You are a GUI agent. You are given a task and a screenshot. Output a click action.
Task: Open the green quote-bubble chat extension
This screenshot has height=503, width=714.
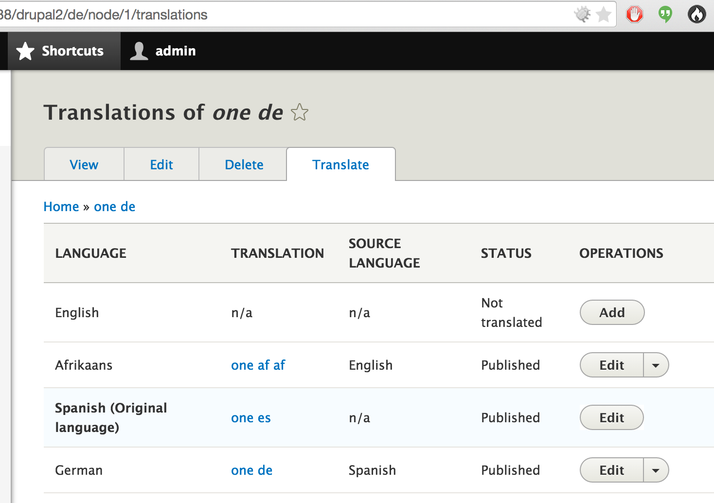[x=665, y=15]
